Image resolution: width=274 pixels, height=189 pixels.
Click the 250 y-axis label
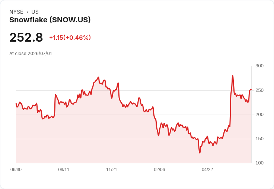[259, 90]
